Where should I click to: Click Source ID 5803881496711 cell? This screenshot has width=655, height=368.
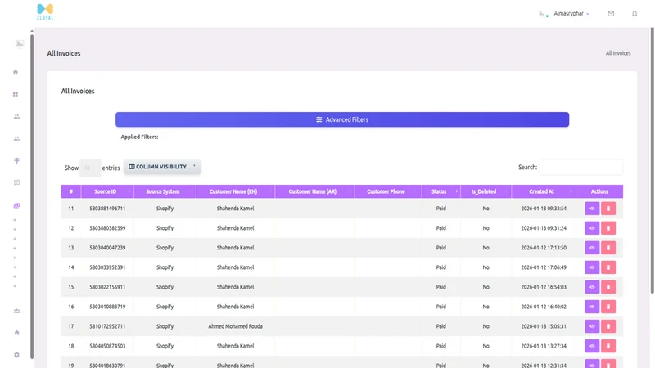pyautogui.click(x=107, y=209)
